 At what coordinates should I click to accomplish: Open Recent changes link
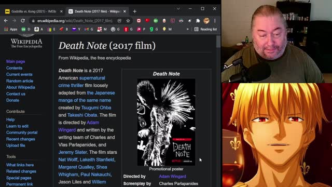point(21,139)
